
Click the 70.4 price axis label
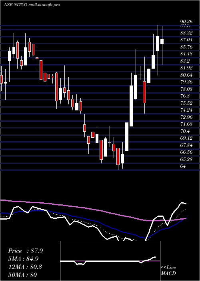[x=185, y=131]
